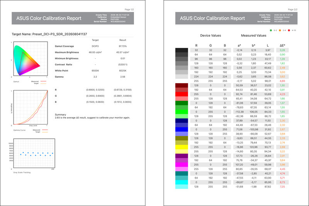Click the Maximum Brightness result 45.57 cd/m²
Screen dimensions: 309x206
point(123,52)
